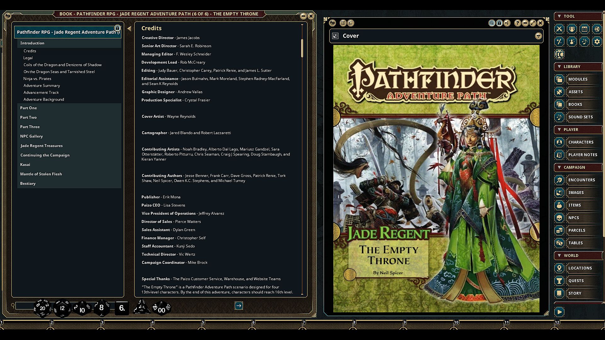Go to next page with arrow button
605x340 pixels.
coord(239,306)
